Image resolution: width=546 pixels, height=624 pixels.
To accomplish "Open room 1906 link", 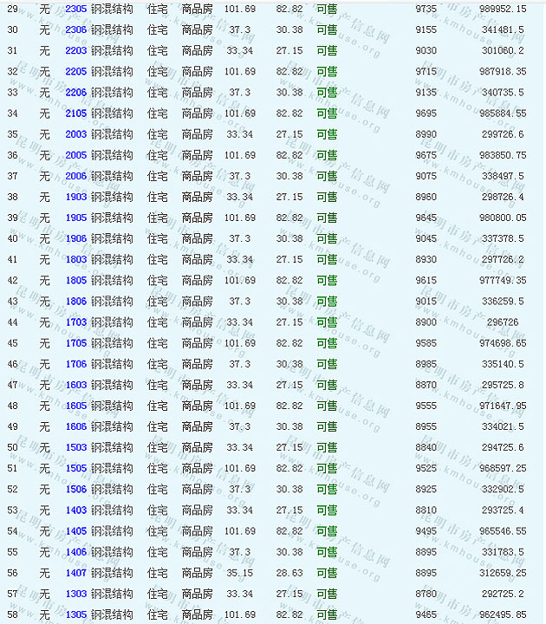I will (75, 238).
